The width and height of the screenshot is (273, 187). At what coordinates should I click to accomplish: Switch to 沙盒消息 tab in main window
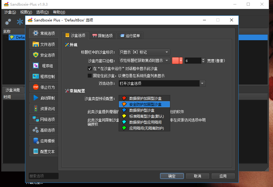point(13,90)
